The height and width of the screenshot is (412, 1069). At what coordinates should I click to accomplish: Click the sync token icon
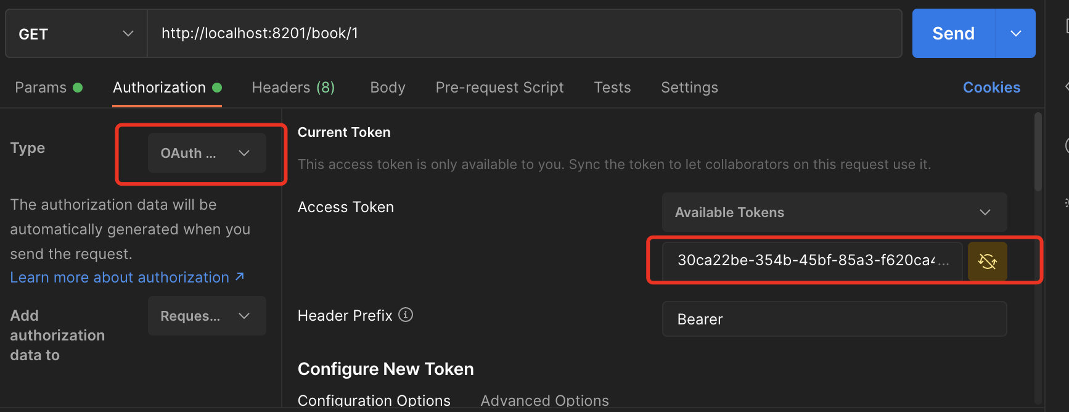pyautogui.click(x=987, y=262)
